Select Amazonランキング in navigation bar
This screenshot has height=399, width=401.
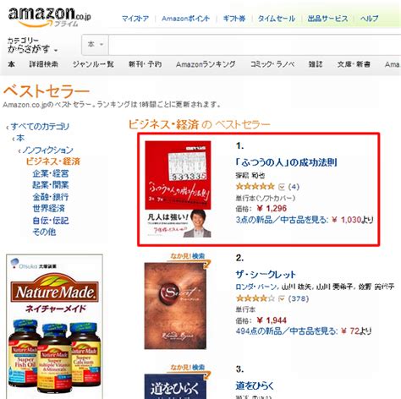pyautogui.click(x=206, y=64)
